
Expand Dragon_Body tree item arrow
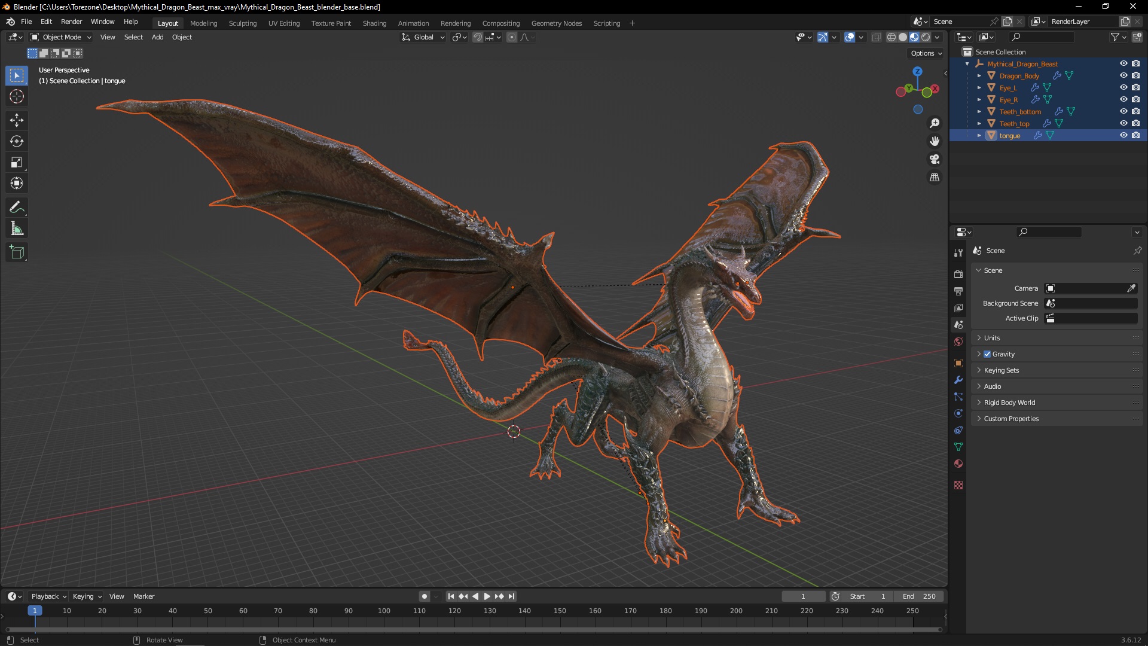click(979, 76)
